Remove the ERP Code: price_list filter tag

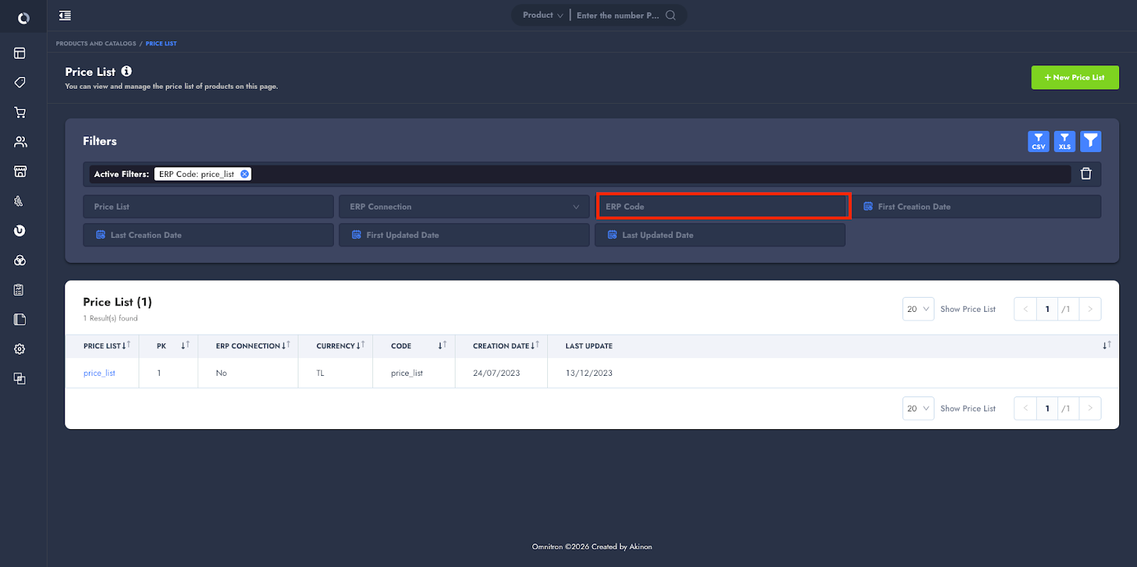pyautogui.click(x=244, y=174)
